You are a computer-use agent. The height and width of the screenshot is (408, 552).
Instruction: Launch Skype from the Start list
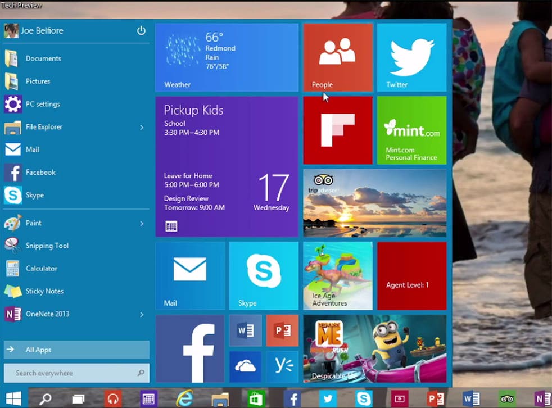point(76,195)
